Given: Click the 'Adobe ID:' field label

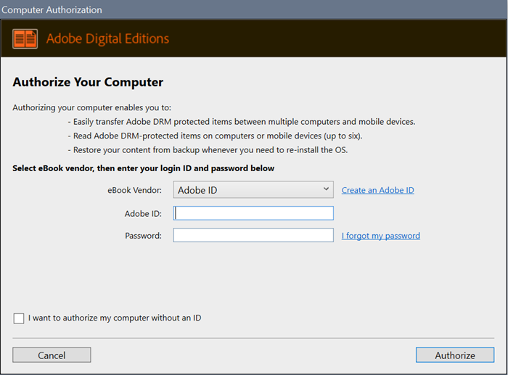Looking at the screenshot, I should point(143,214).
